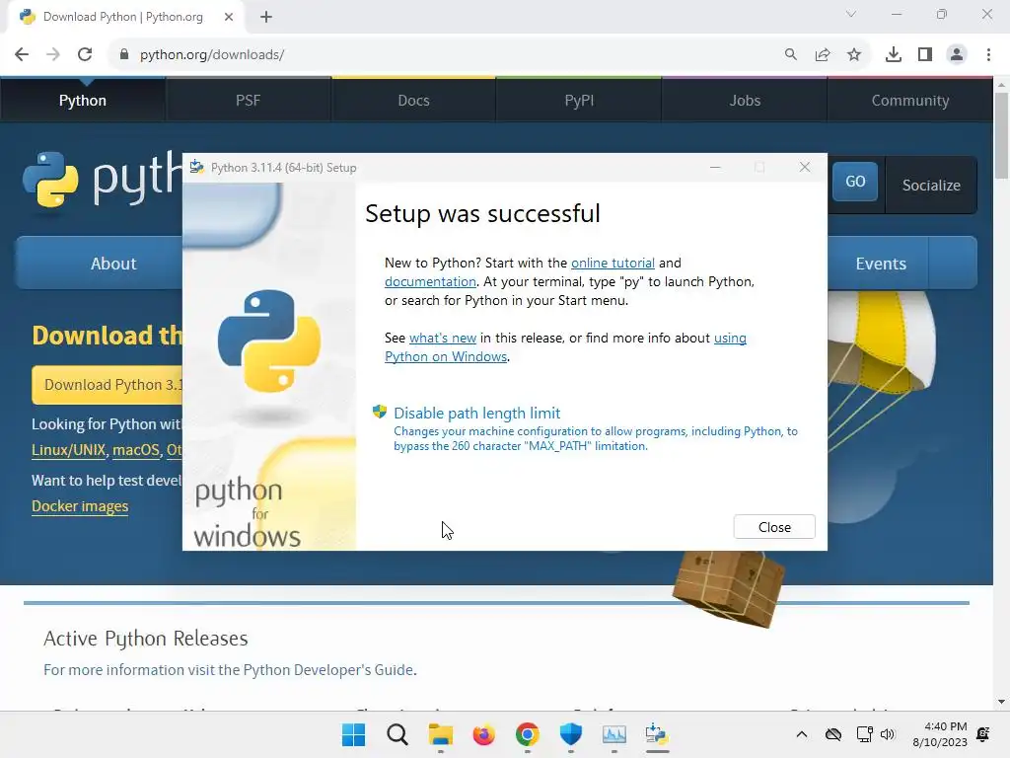This screenshot has height=758, width=1010.
Task: Open tab search chevron in title bar
Action: pyautogui.click(x=851, y=14)
